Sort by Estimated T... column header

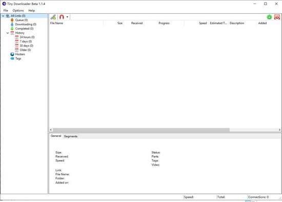[218, 23]
